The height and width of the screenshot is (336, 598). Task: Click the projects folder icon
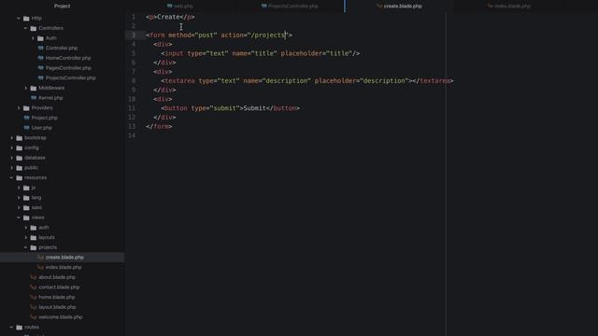pyautogui.click(x=34, y=247)
